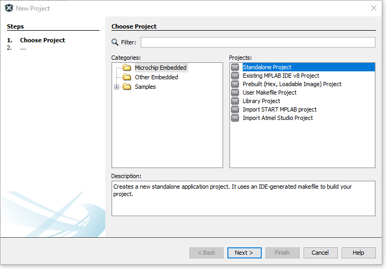This screenshot has width=386, height=269.
Task: Click the Microchip Embedded folder icon
Action: click(x=127, y=68)
